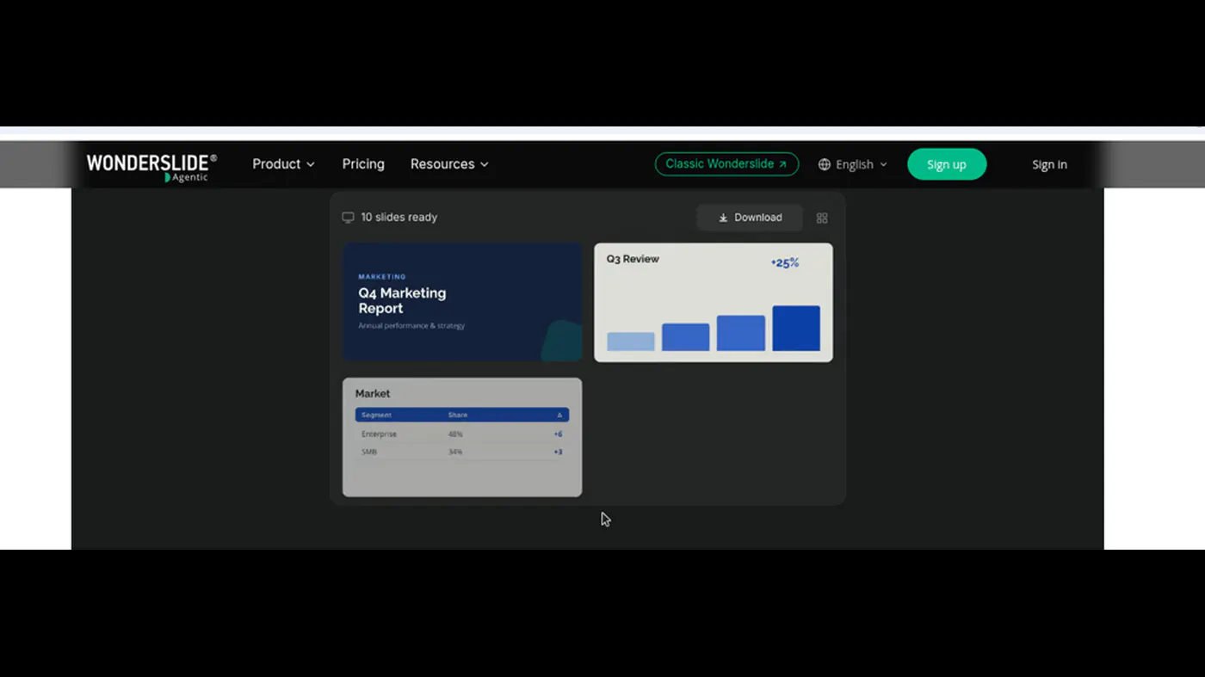
Task: Click the tallest dark blue bar in chart
Action: pyautogui.click(x=796, y=328)
